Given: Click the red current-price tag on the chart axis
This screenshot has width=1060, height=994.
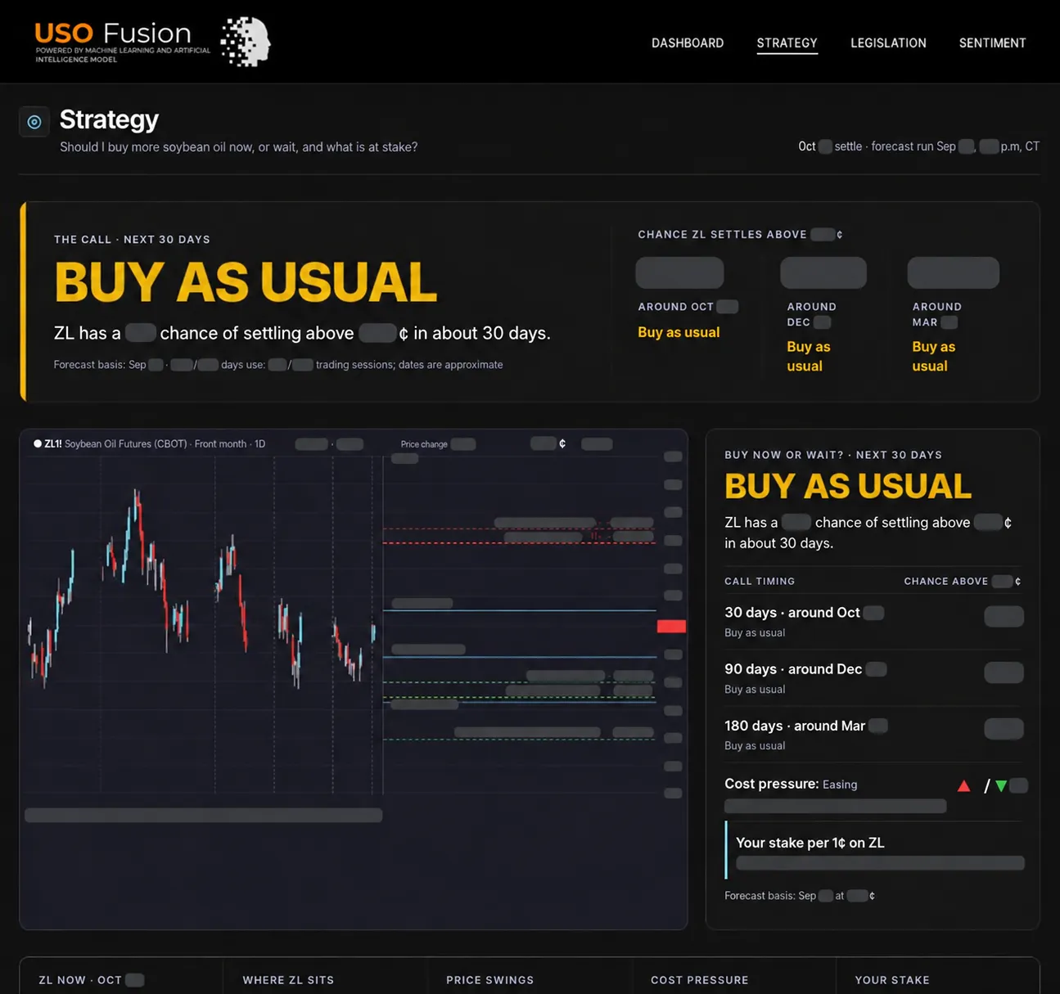Looking at the screenshot, I should coord(671,627).
